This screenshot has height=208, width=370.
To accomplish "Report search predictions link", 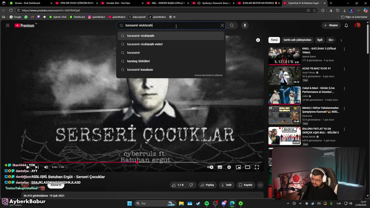I will coord(208,75).
